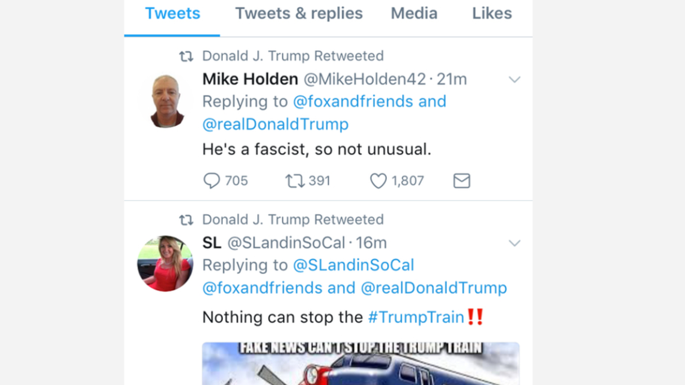Open the Likes tab

(492, 13)
